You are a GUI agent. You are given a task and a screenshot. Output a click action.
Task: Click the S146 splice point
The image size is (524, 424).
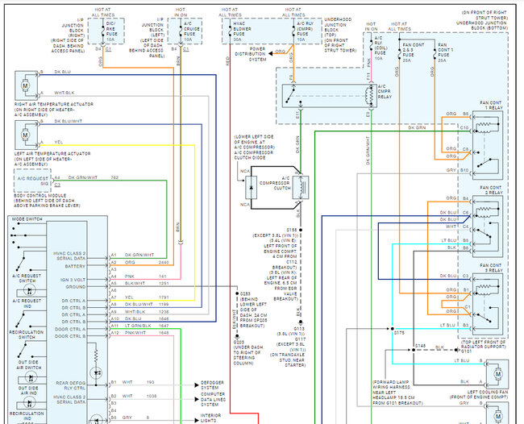[414, 350]
